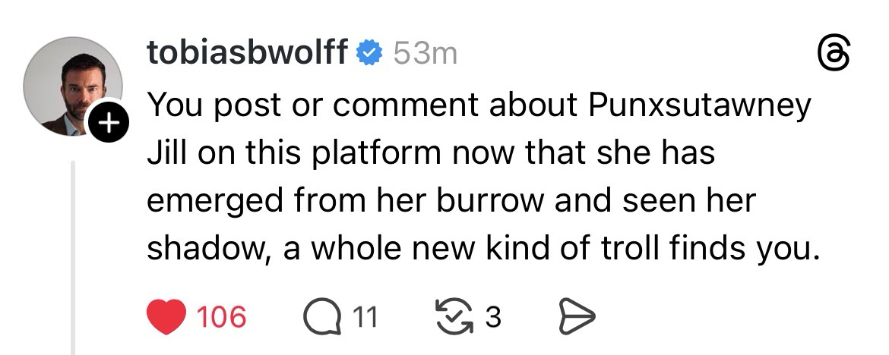The height and width of the screenshot is (355, 889).
Task: Click the repost count of 3
Action: [x=492, y=316]
